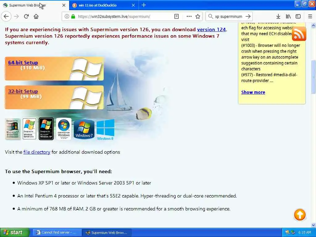Viewport: 316px width, 237px height.
Task: Open page actions three-dots menu
Action: [189, 17]
